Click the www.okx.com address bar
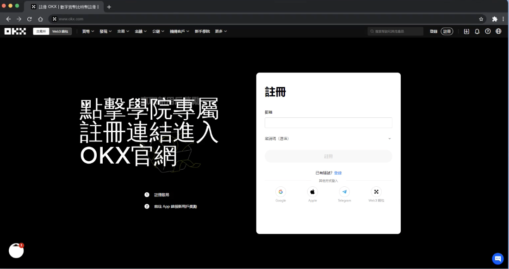Viewport: 509px width, 269px height. pyautogui.click(x=267, y=19)
